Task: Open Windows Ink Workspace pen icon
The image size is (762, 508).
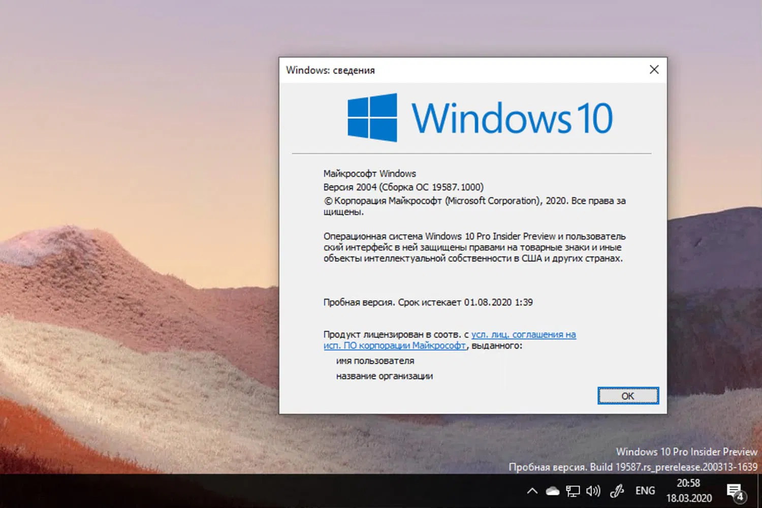Action: pyautogui.click(x=616, y=491)
